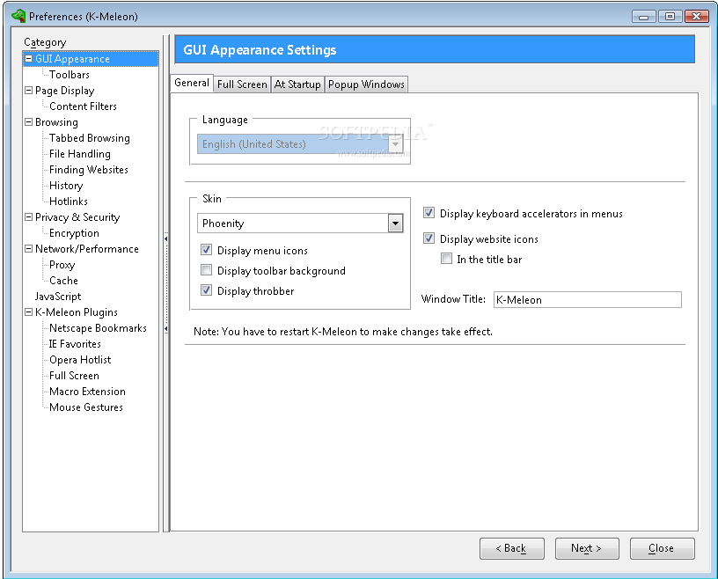This screenshot has height=579, width=718.
Task: Open the English (United States) language dropdown
Action: click(x=395, y=144)
